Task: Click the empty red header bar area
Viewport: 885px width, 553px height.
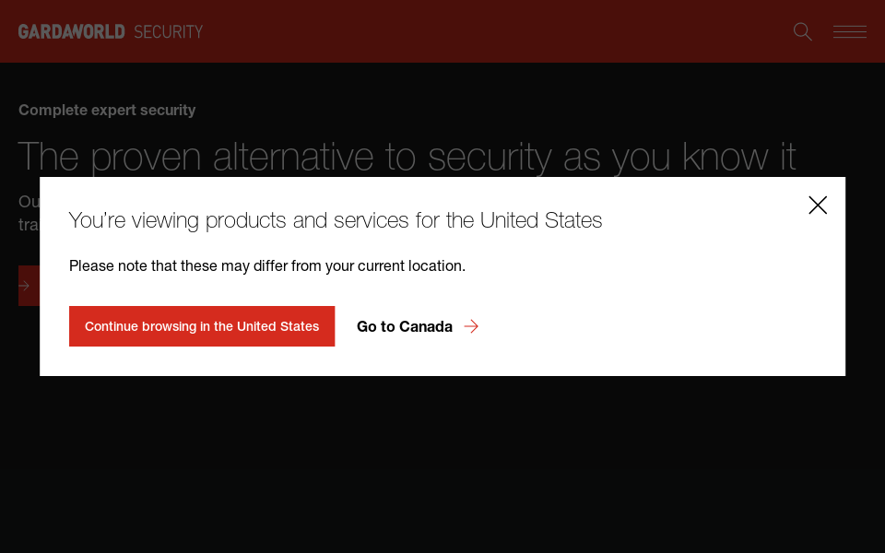Action: click(498, 31)
